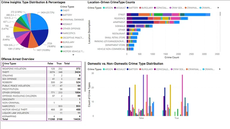Select BURGLARY in the domestic chart legend

(x=146, y=69)
